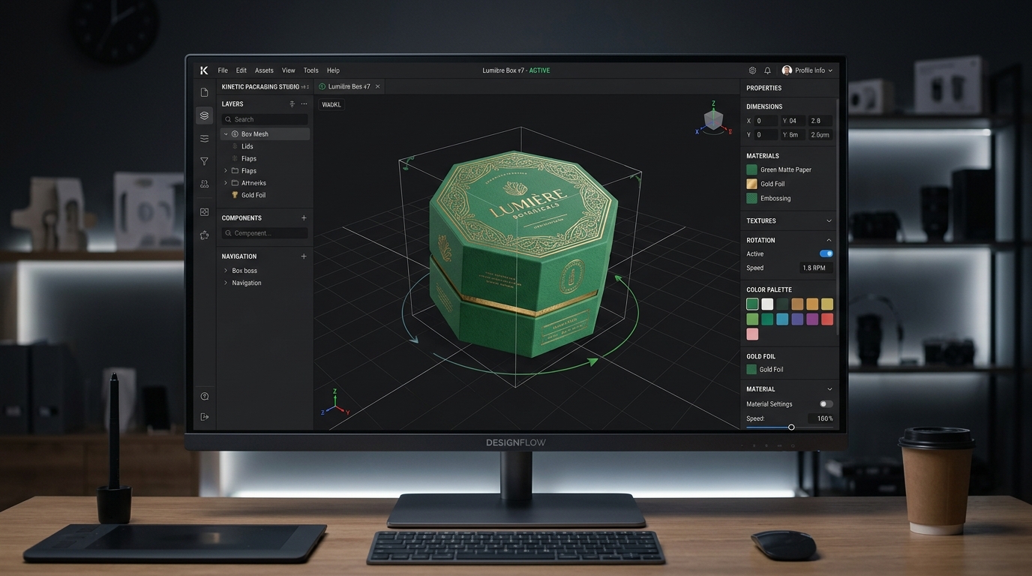This screenshot has height=576, width=1032.
Task: Click the K application logo icon
Action: 204,70
